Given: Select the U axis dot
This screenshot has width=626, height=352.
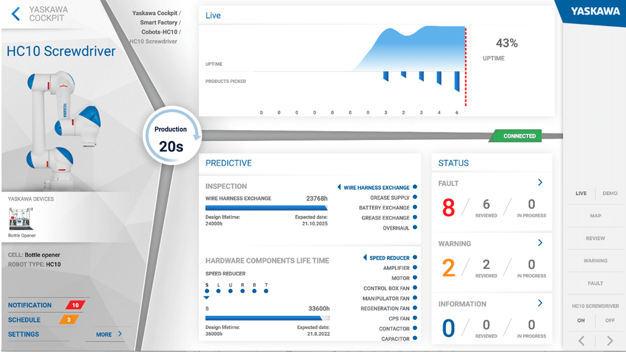Looking at the screenshot, I should 230,291.
